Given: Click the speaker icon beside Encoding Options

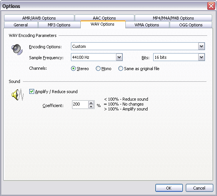Looking at the screenshot, I should pos(17,49).
